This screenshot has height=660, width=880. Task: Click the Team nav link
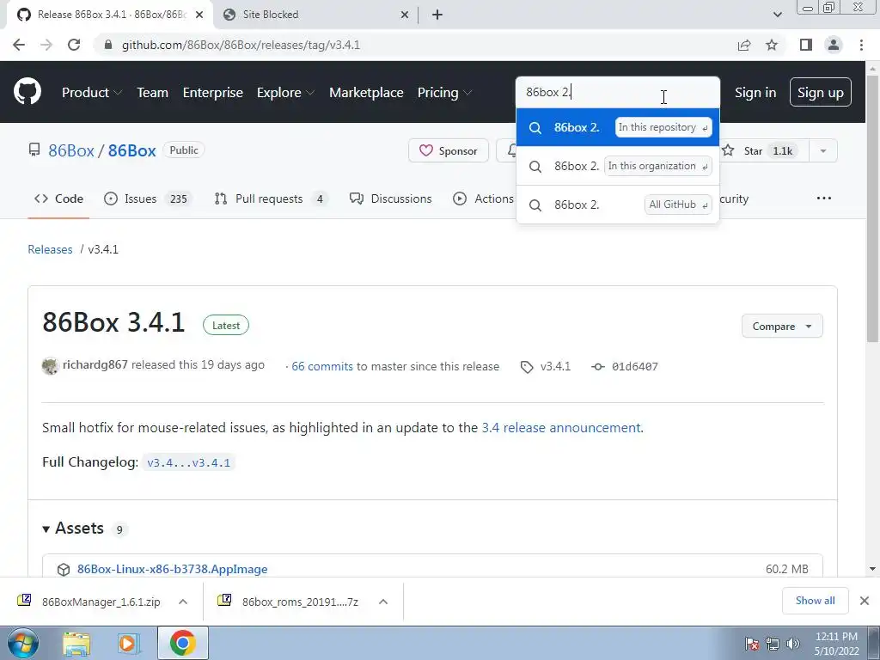point(152,93)
